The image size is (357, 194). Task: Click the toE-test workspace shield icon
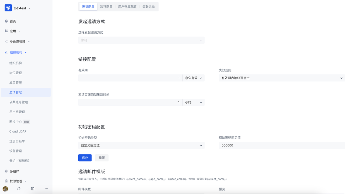pos(8,8)
